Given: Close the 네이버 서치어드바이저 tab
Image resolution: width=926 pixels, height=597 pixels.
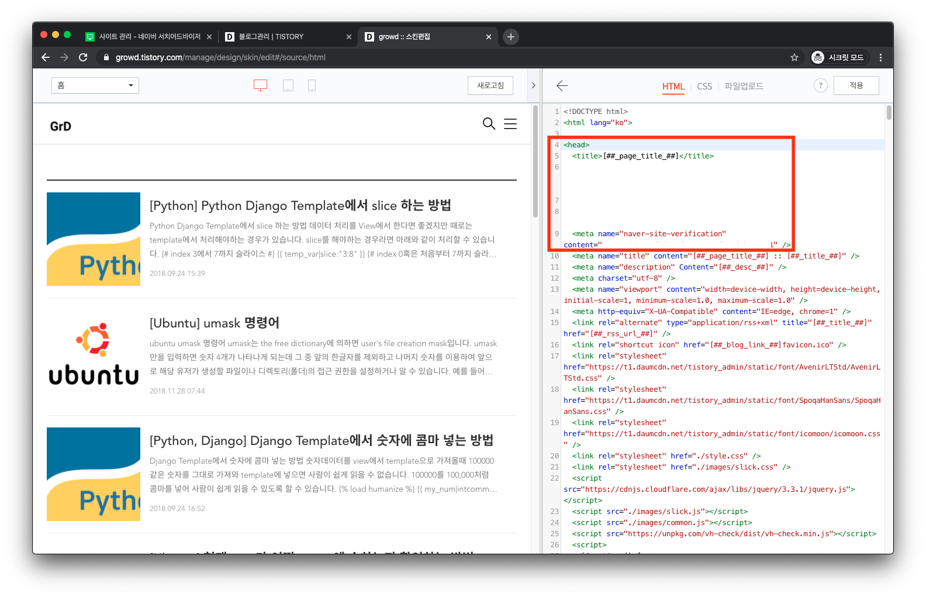Looking at the screenshot, I should coord(209,37).
